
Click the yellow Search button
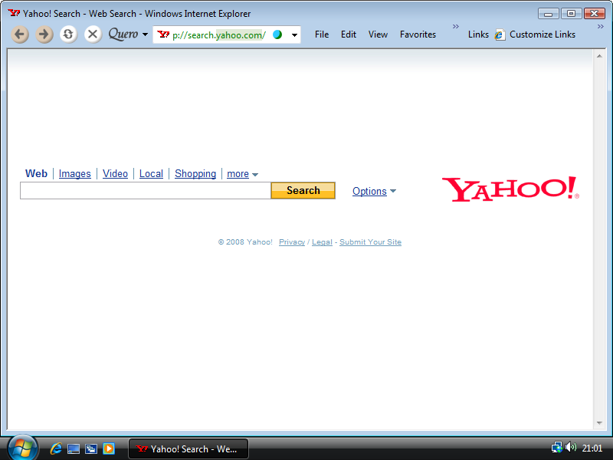click(303, 190)
